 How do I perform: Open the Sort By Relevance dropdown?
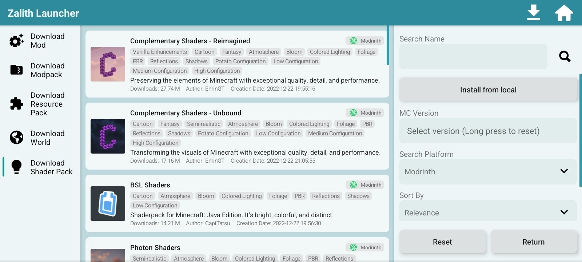coord(488,212)
